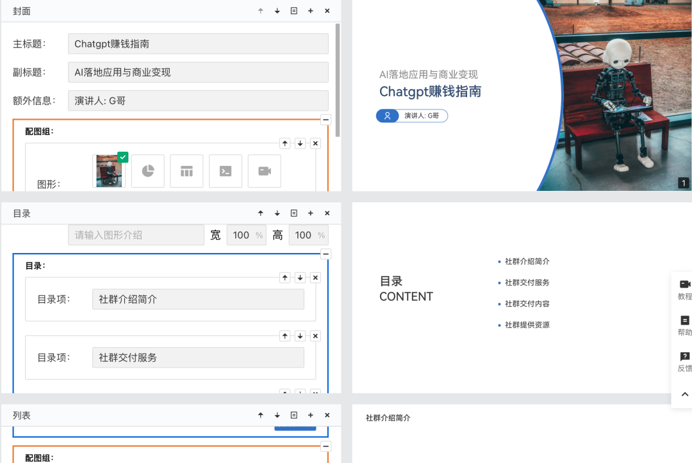
Task: Select the robot image figure type
Action: 109,171
